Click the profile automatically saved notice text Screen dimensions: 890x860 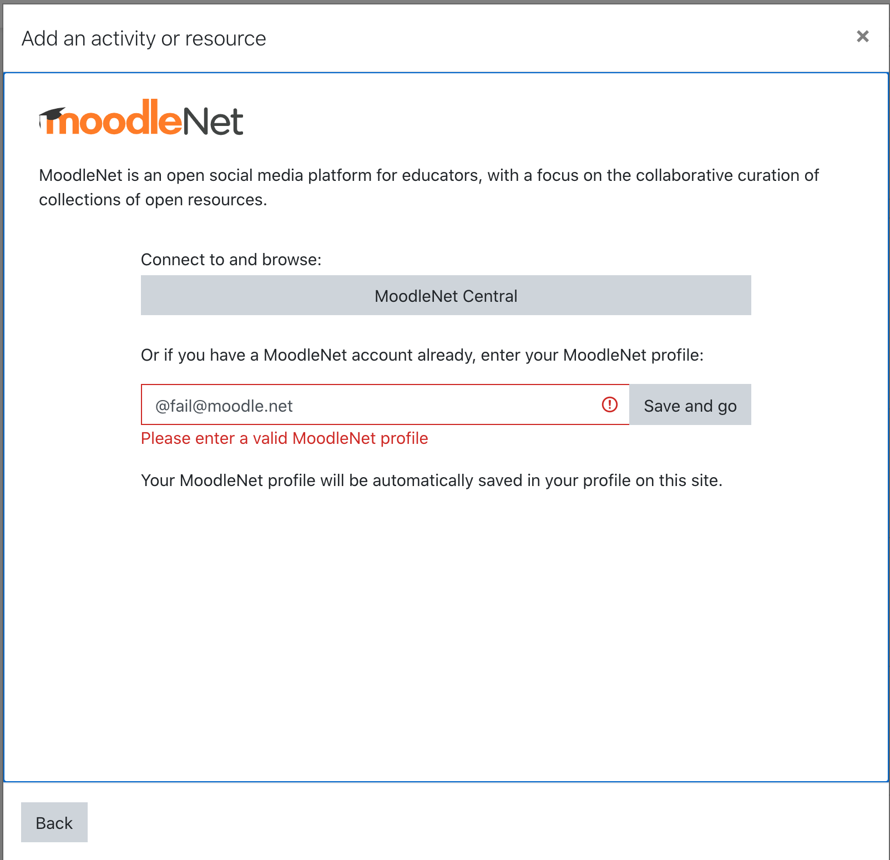click(x=431, y=480)
